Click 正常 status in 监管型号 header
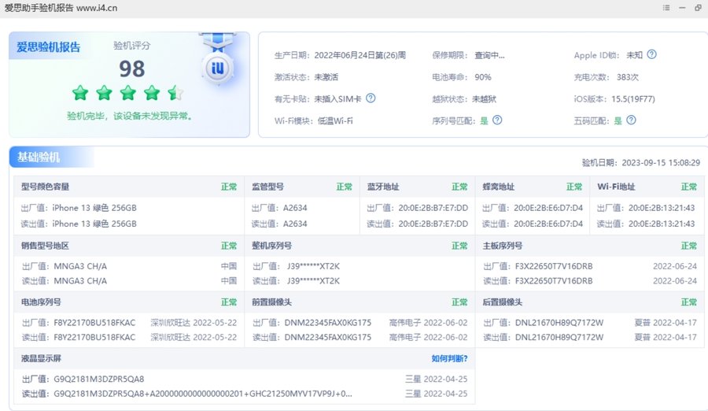Viewport: 708px width, 411px height. pyautogui.click(x=344, y=187)
